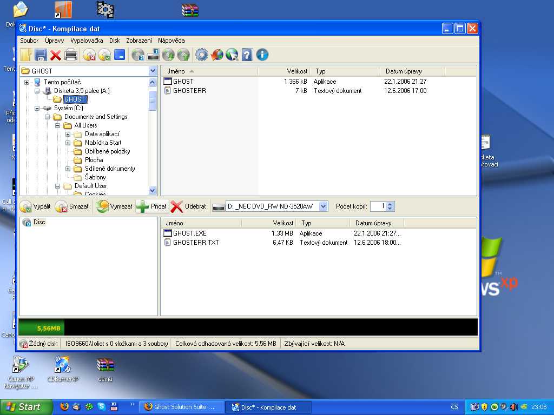Image resolution: width=554 pixels, height=415 pixels.
Task: Collapse the All Users tree node
Action: (57, 125)
